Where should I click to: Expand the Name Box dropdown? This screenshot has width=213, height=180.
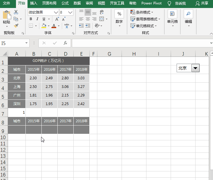click(x=26, y=43)
